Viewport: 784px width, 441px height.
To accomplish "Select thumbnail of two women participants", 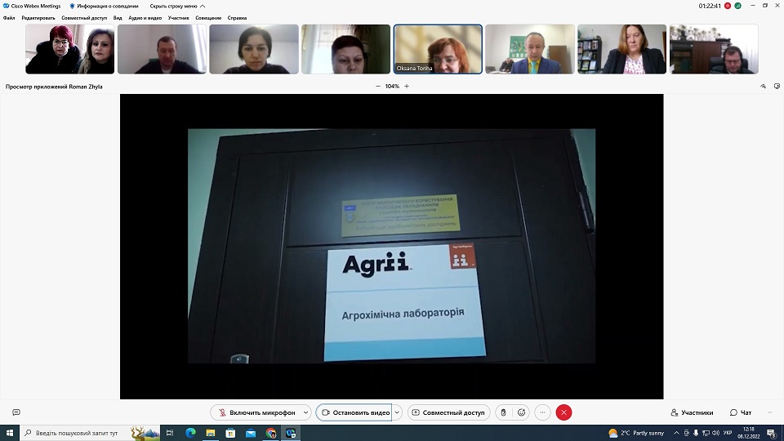I will point(70,49).
